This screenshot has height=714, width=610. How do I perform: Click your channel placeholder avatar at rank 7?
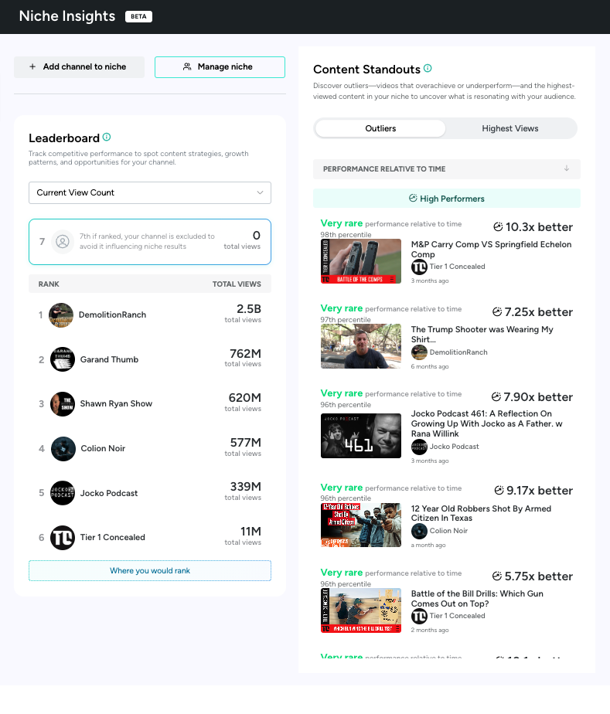click(x=63, y=241)
